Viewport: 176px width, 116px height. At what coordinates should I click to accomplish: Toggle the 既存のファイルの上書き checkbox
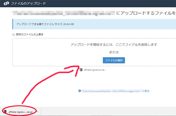tap(13, 35)
